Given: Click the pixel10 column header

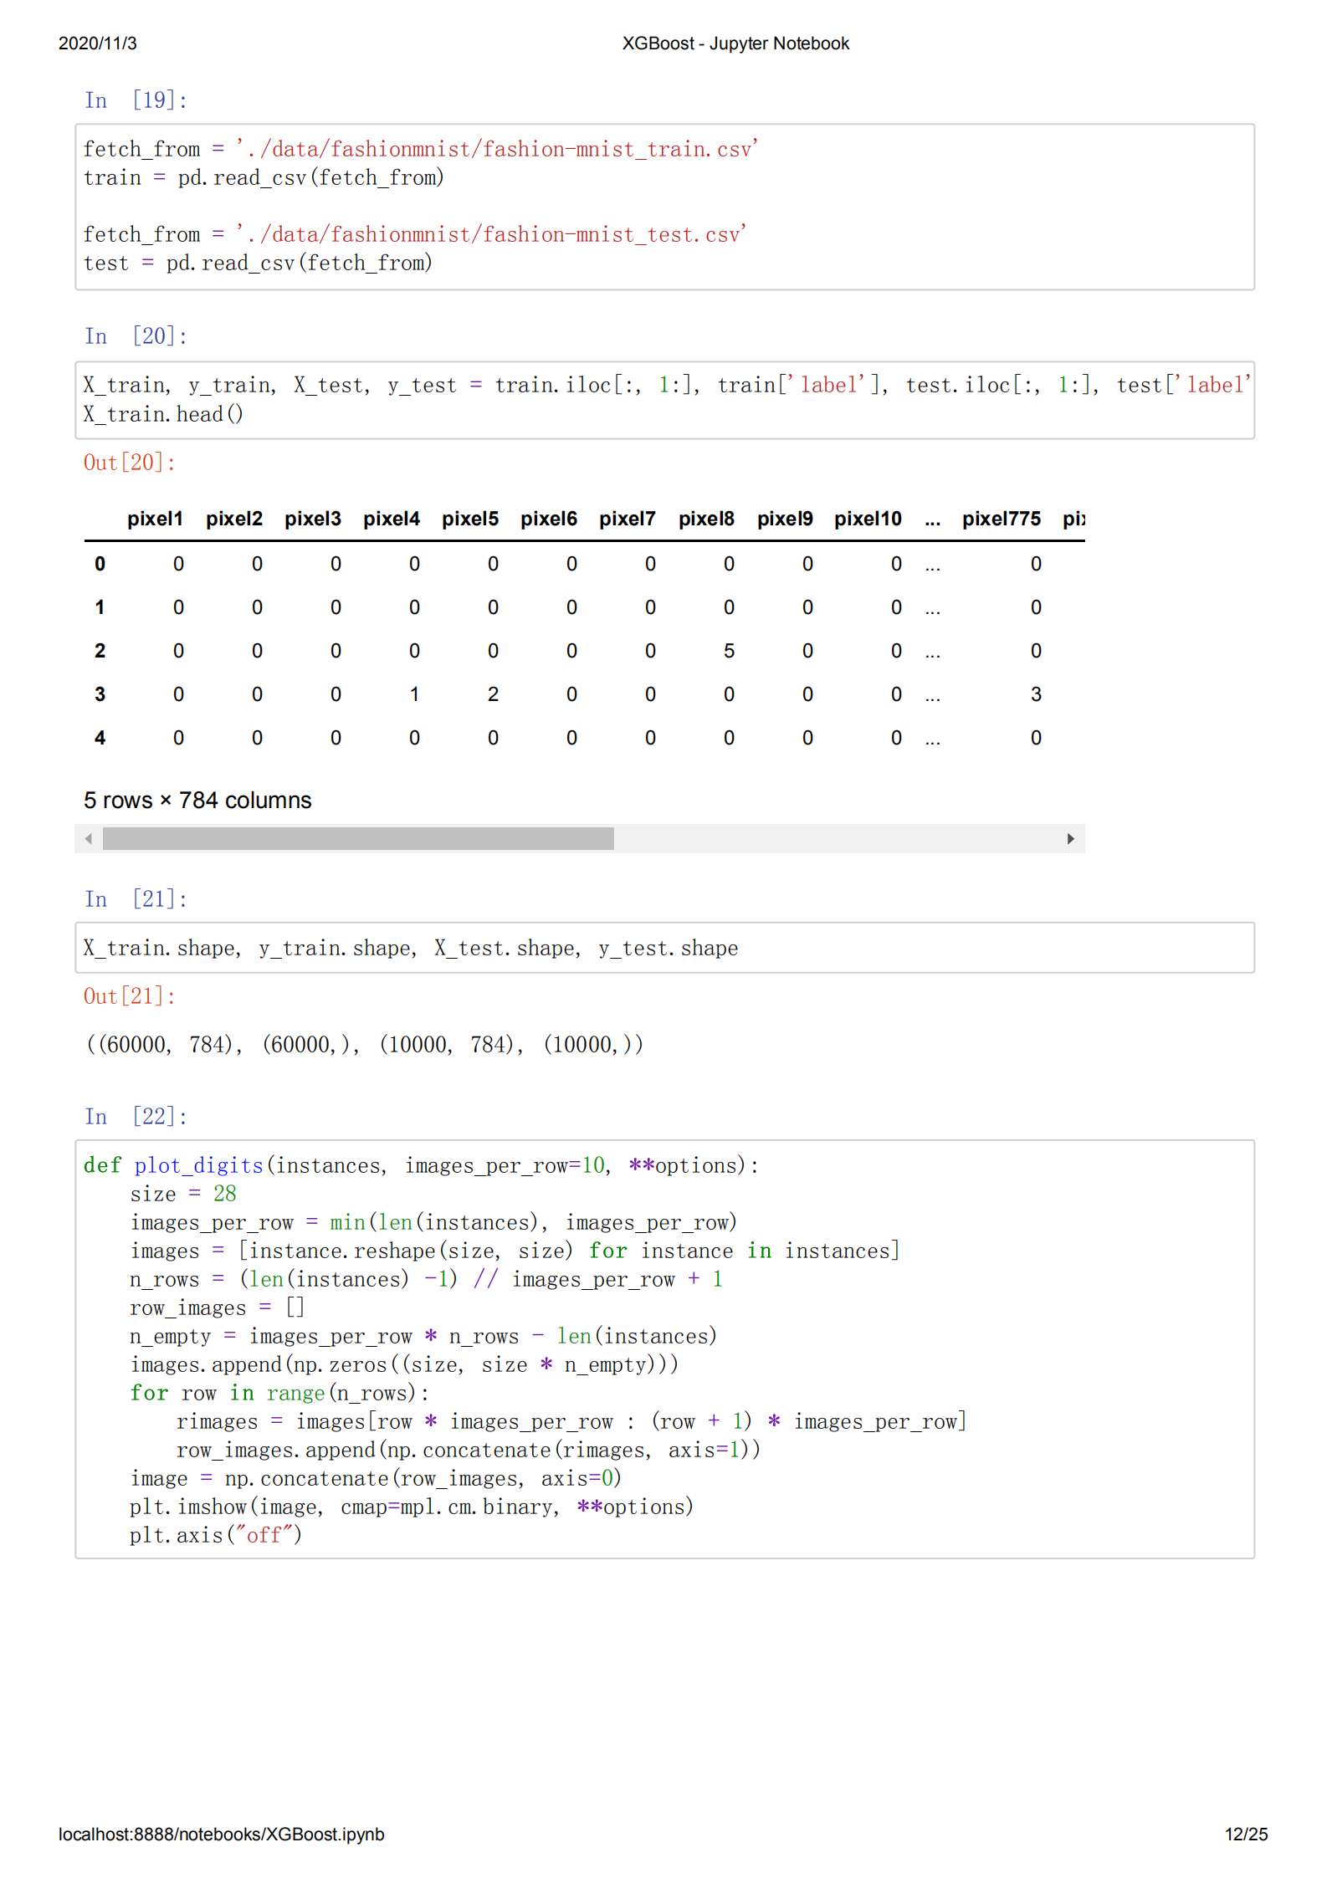Looking at the screenshot, I should click(x=868, y=519).
